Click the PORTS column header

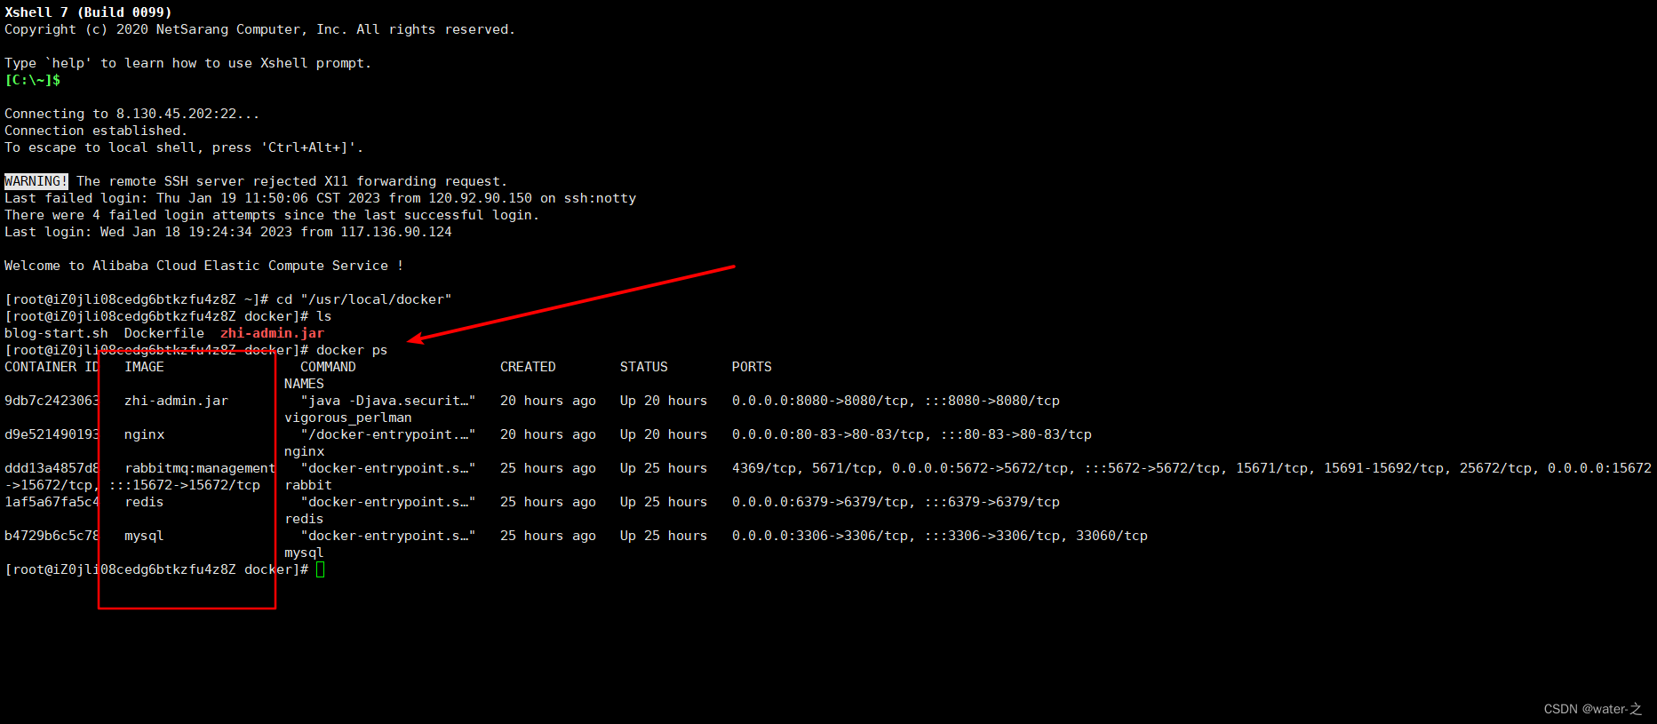coord(752,367)
